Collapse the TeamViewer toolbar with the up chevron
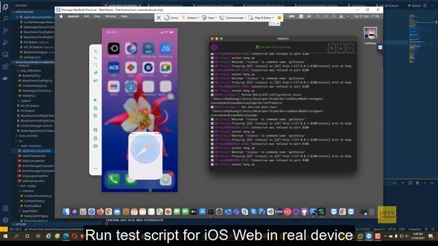This screenshot has width=438, height=246. click(x=279, y=24)
